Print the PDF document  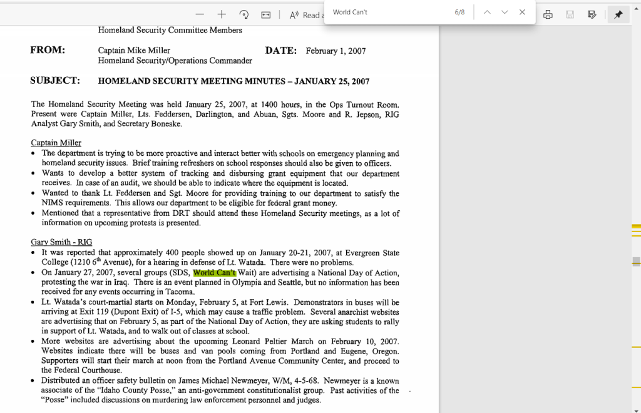coord(548,14)
